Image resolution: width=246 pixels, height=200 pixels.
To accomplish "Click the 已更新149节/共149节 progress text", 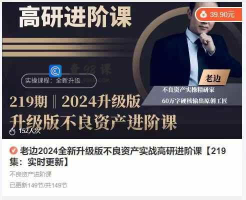I will (38, 185).
